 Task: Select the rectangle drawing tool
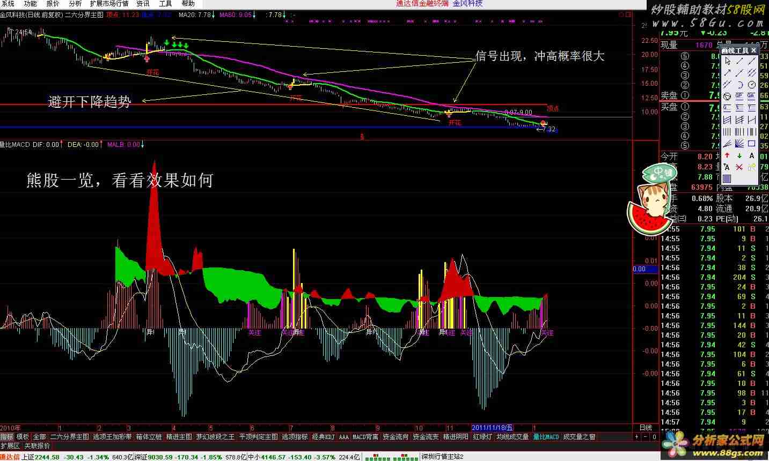click(x=752, y=144)
